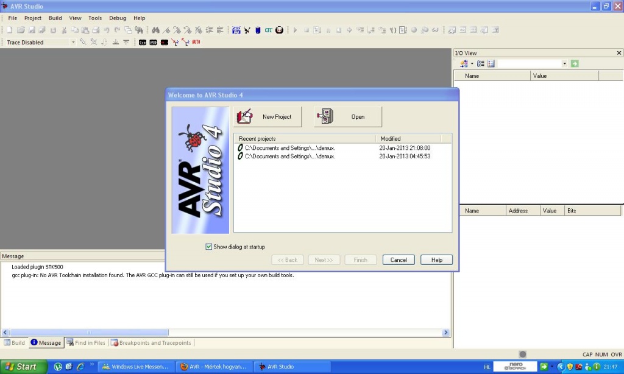Viewport: 624px width, 374px height.
Task: Open the View menu
Action: point(75,18)
